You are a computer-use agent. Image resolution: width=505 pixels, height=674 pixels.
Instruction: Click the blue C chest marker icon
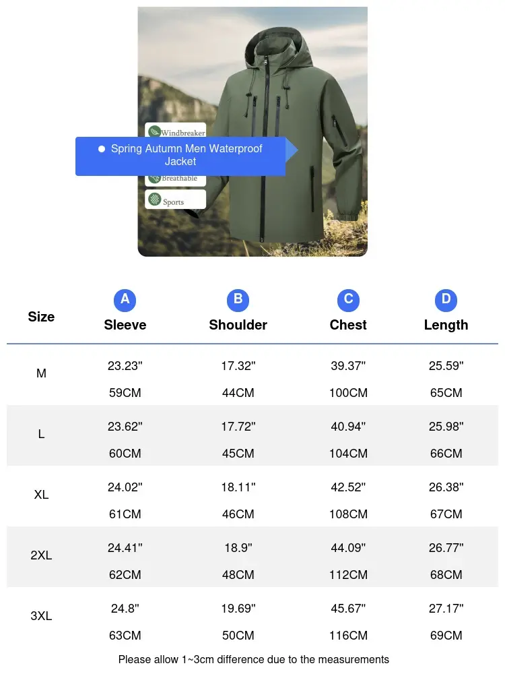click(x=348, y=300)
